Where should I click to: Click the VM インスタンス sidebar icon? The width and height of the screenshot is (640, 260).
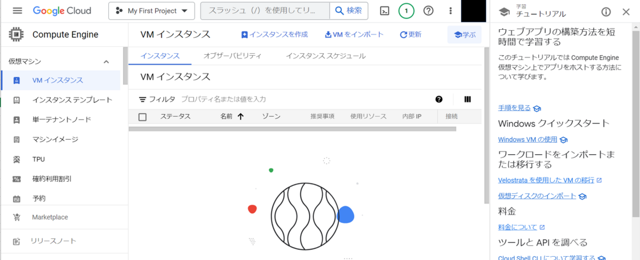(17, 81)
